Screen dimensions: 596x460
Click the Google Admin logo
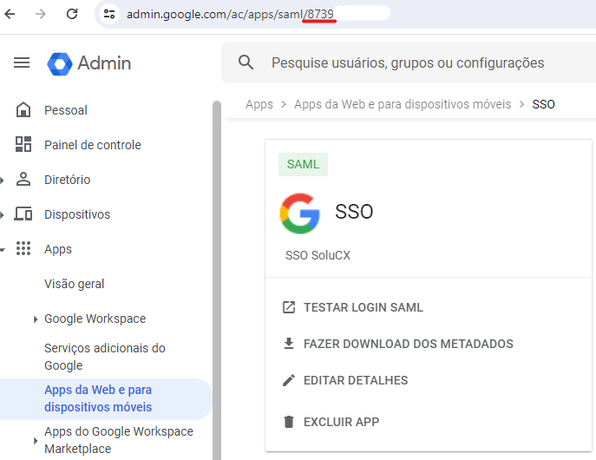90,62
